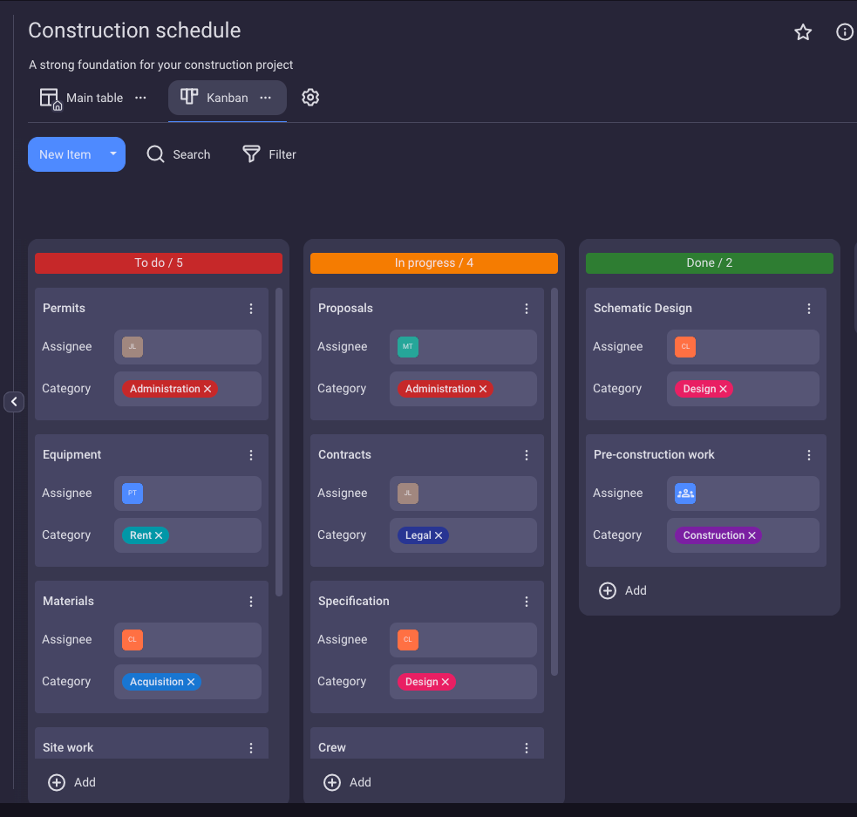
Task: Click JL assignee avatar on Permits
Action: click(x=133, y=347)
